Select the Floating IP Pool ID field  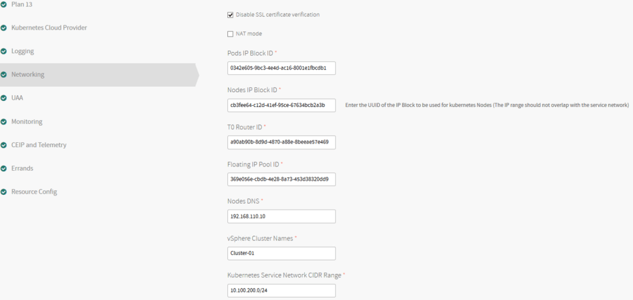(282, 179)
